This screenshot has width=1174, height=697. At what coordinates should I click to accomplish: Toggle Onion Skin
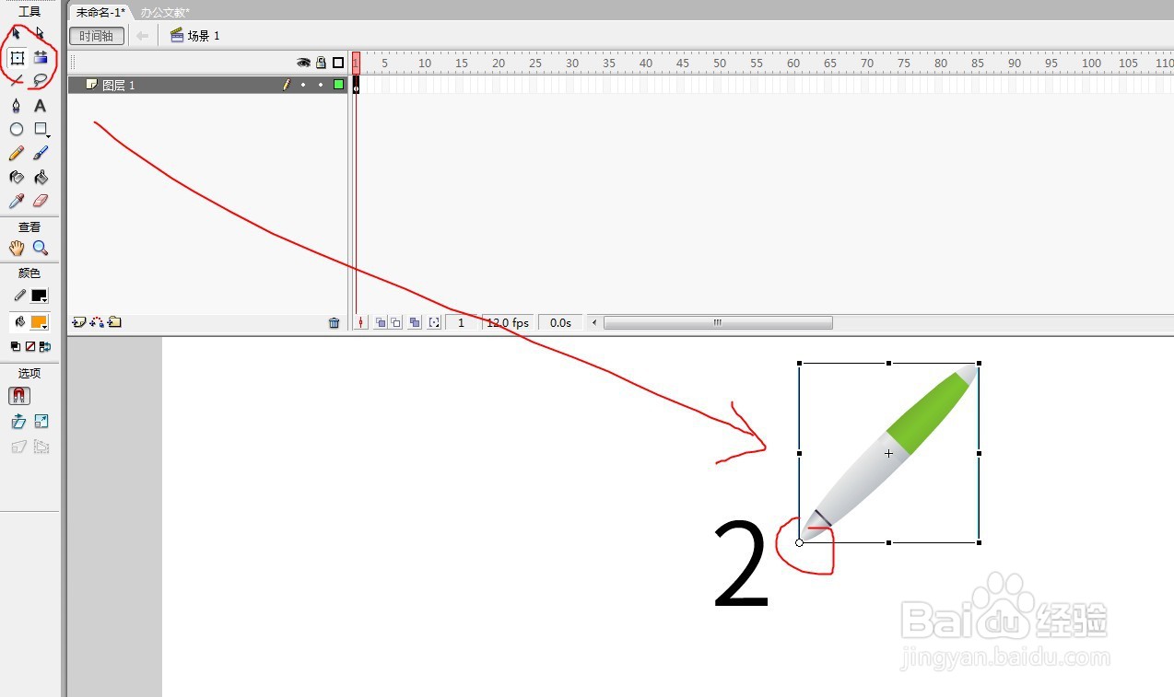click(x=381, y=323)
